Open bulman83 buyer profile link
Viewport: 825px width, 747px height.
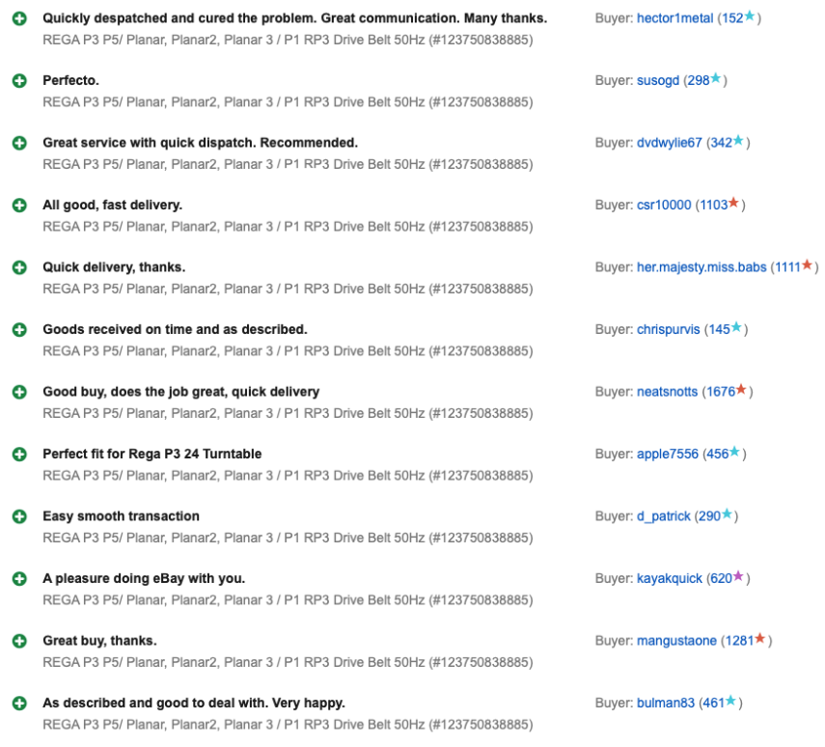pyautogui.click(x=665, y=703)
